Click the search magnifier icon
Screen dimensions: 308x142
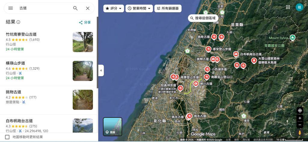pos(75,8)
